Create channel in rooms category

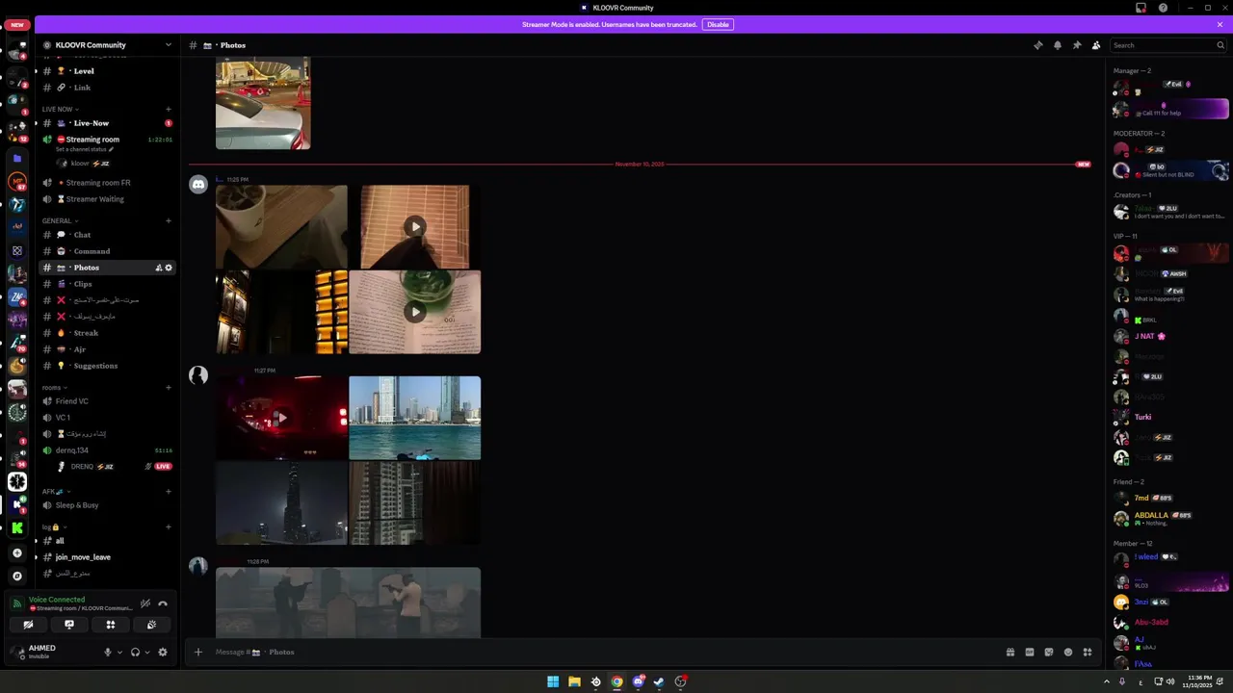(169, 387)
